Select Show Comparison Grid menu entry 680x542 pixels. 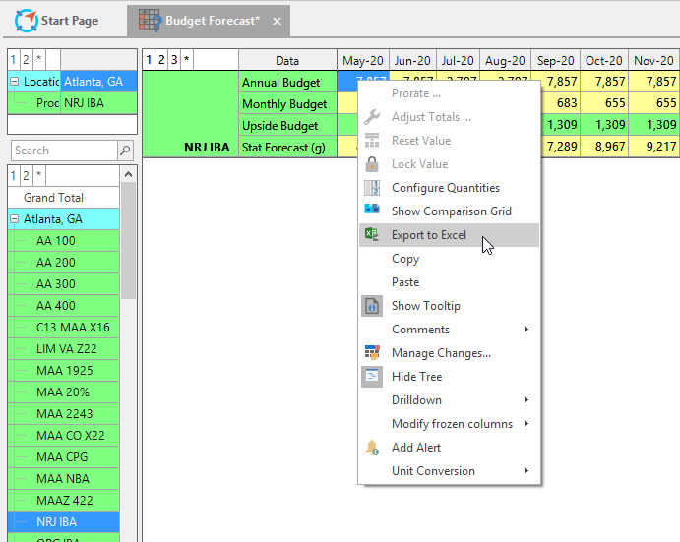click(450, 211)
